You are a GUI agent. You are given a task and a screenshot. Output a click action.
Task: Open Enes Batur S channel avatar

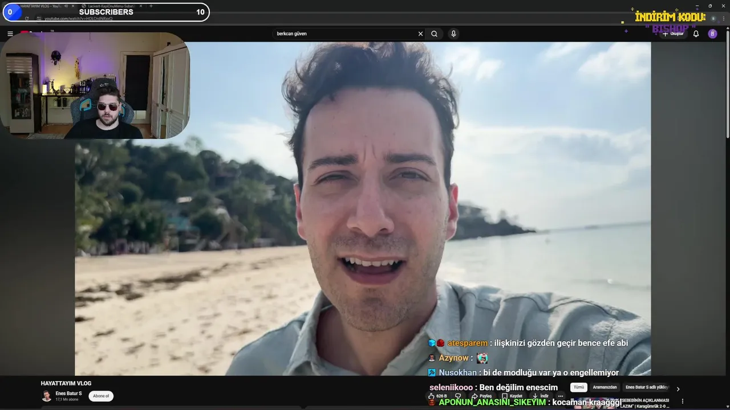(x=47, y=396)
